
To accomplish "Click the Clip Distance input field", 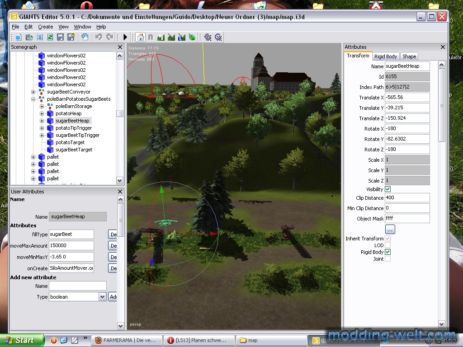I will point(407,198).
